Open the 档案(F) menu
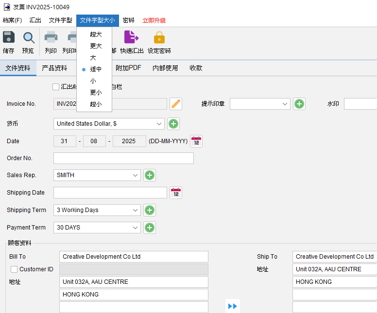Viewport: 377px width, 313px height. [12, 20]
